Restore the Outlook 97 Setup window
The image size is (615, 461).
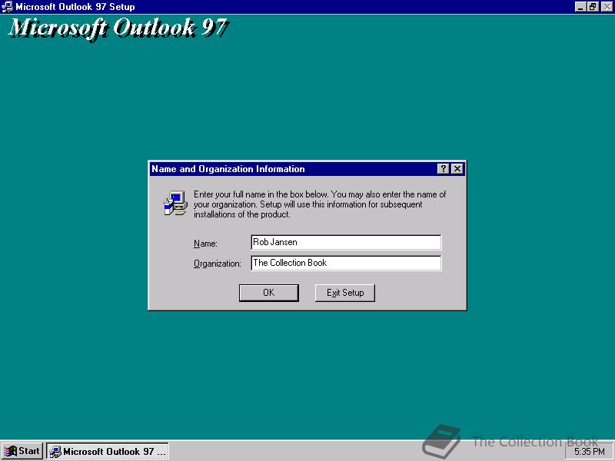[593, 7]
